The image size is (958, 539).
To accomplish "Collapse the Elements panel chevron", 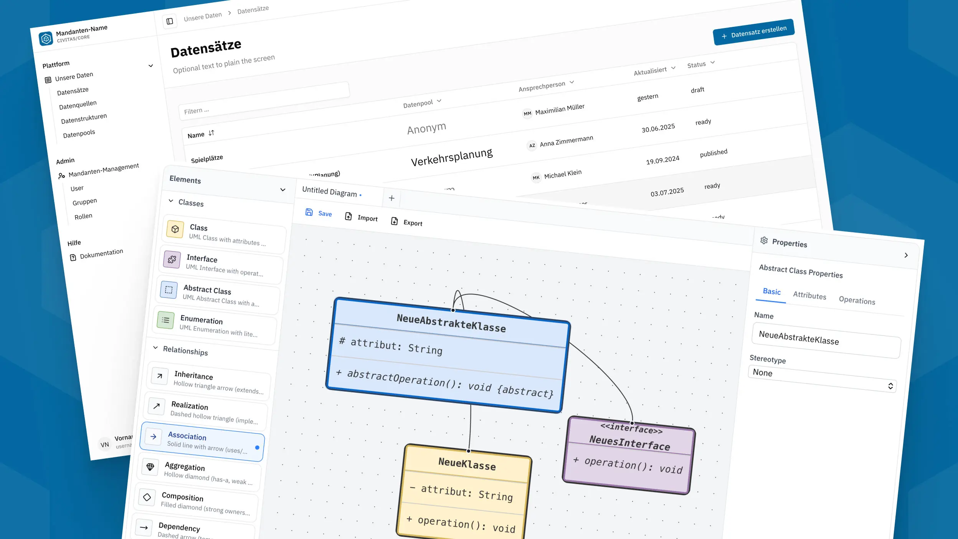I will coord(283,190).
